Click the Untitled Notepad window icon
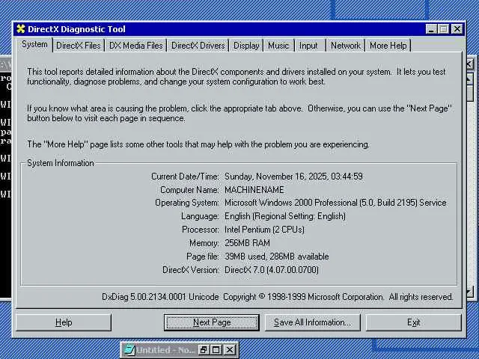The height and width of the screenshot is (359, 479). coord(129,350)
